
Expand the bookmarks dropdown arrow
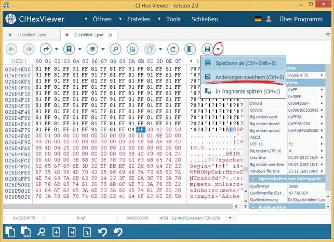(79, 49)
